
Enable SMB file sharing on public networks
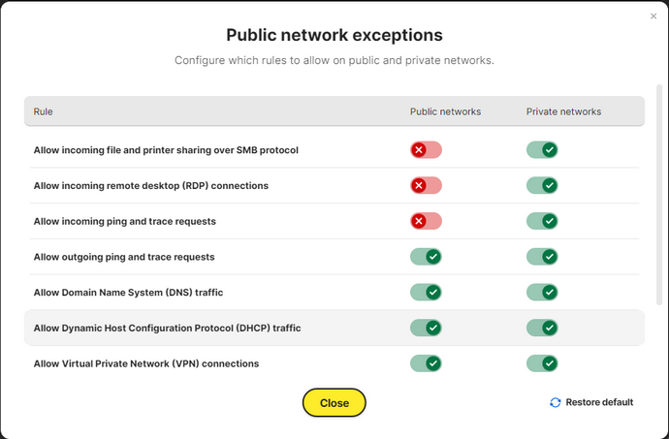coord(426,150)
